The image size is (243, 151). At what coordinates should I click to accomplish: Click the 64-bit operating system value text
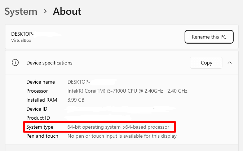click(x=118, y=127)
